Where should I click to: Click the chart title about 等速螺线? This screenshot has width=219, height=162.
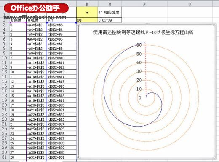[x=143, y=32]
